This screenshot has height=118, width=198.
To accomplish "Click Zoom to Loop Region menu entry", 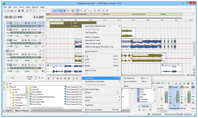I will [101, 110].
